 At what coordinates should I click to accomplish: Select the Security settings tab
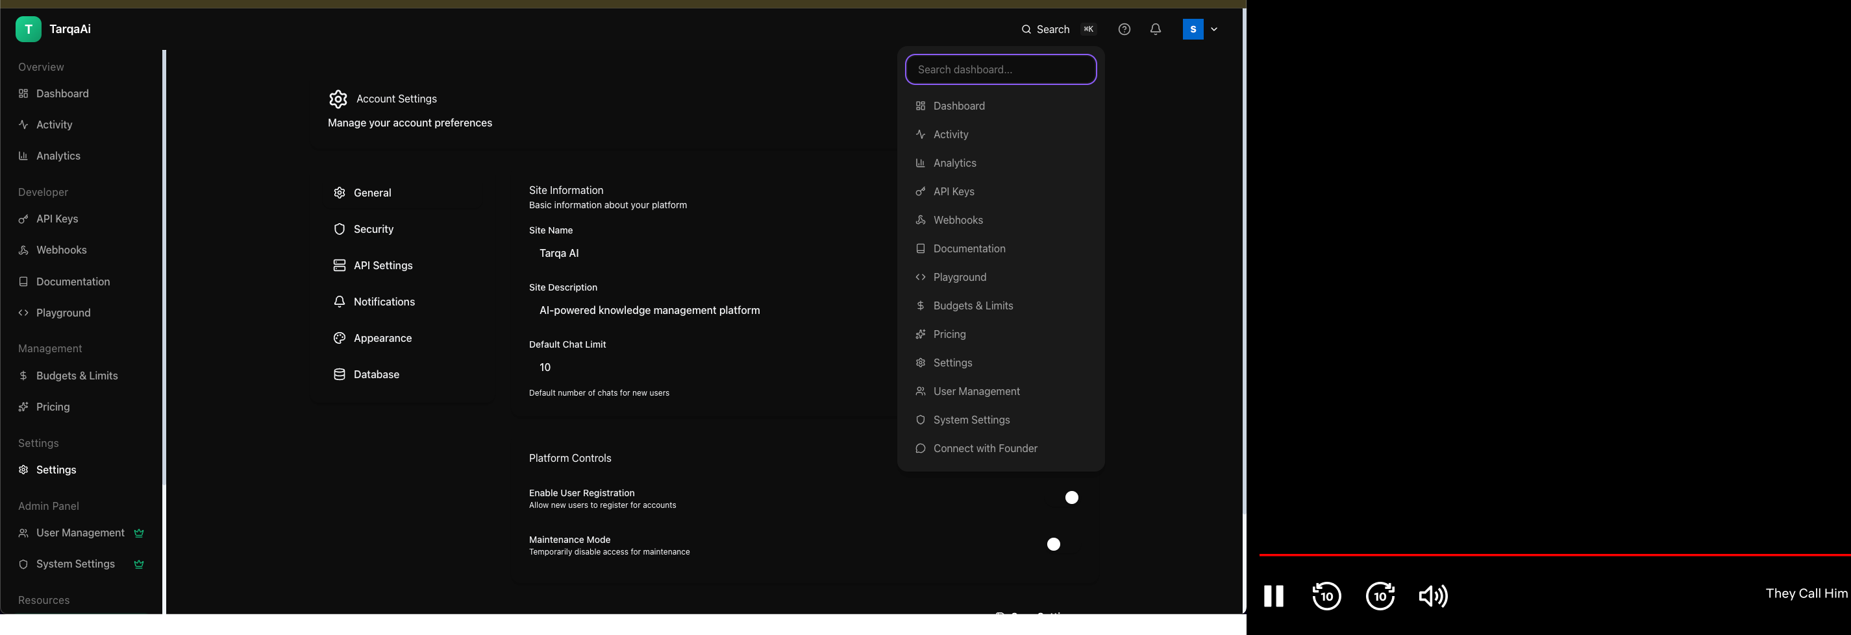click(404, 230)
